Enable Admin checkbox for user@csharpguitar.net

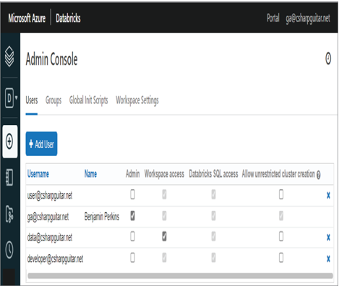[x=132, y=194]
